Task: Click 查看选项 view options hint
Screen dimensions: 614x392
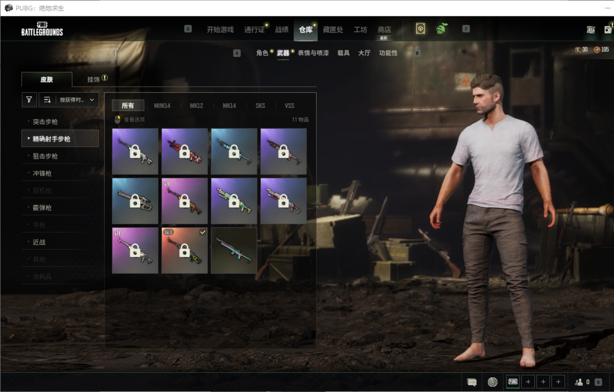Action: 130,119
